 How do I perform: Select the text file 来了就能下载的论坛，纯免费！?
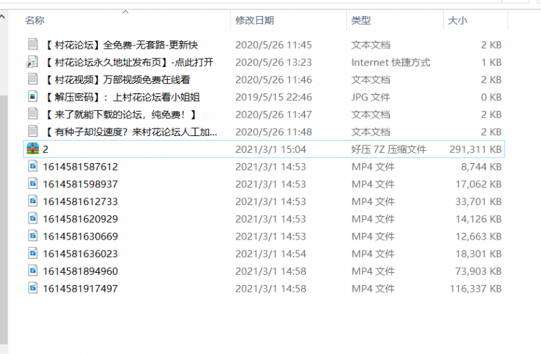[122, 114]
